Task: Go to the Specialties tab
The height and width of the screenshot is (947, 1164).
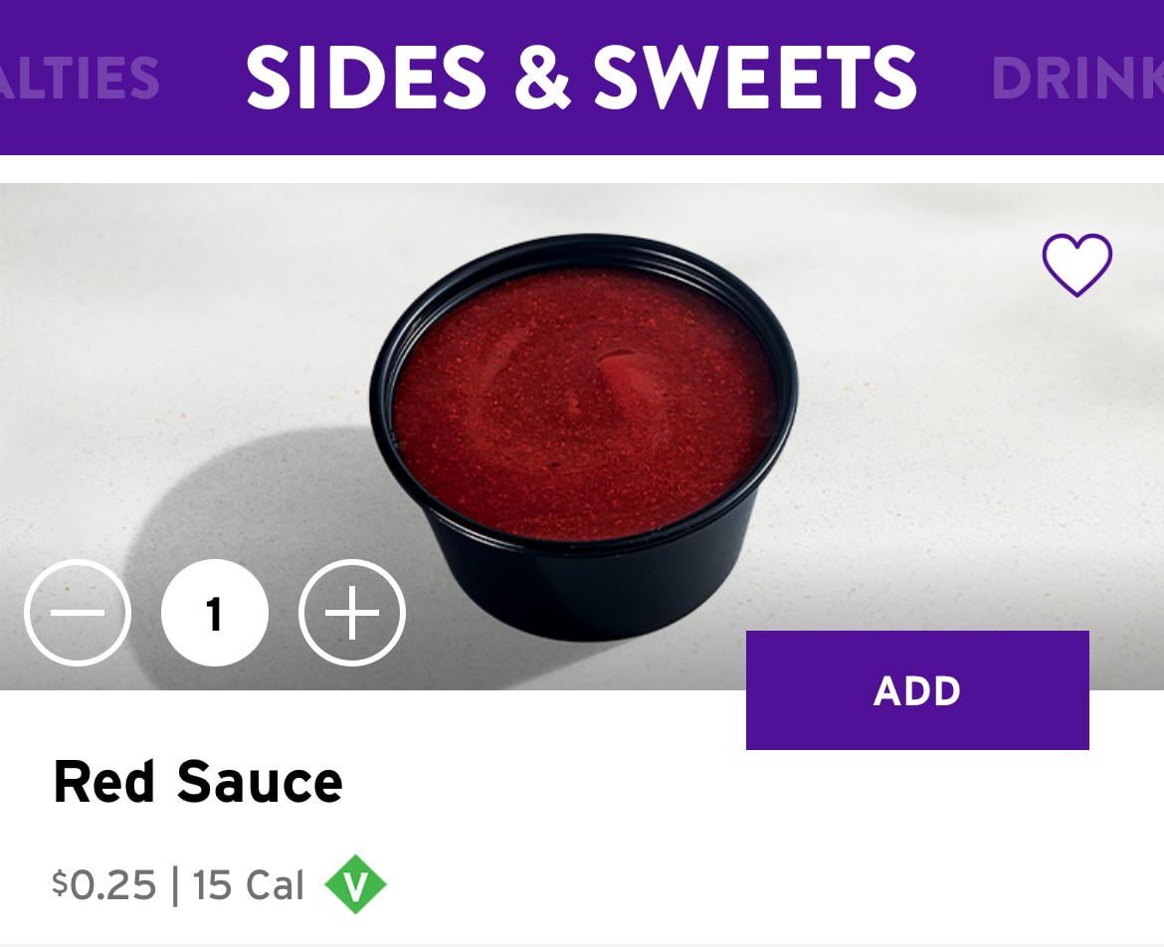Action: [x=80, y=78]
